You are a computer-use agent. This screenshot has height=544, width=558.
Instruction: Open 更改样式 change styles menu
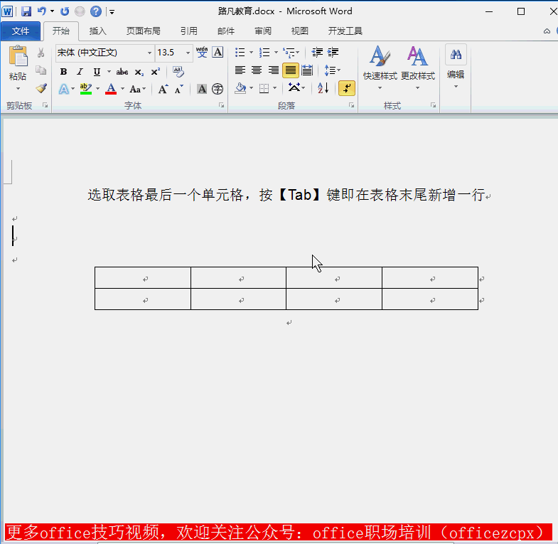coord(418,68)
